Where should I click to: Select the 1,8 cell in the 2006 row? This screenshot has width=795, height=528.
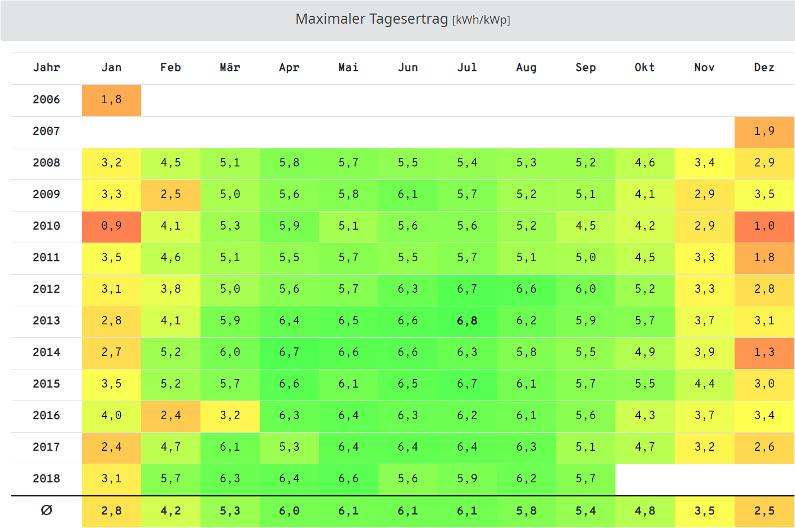[111, 100]
